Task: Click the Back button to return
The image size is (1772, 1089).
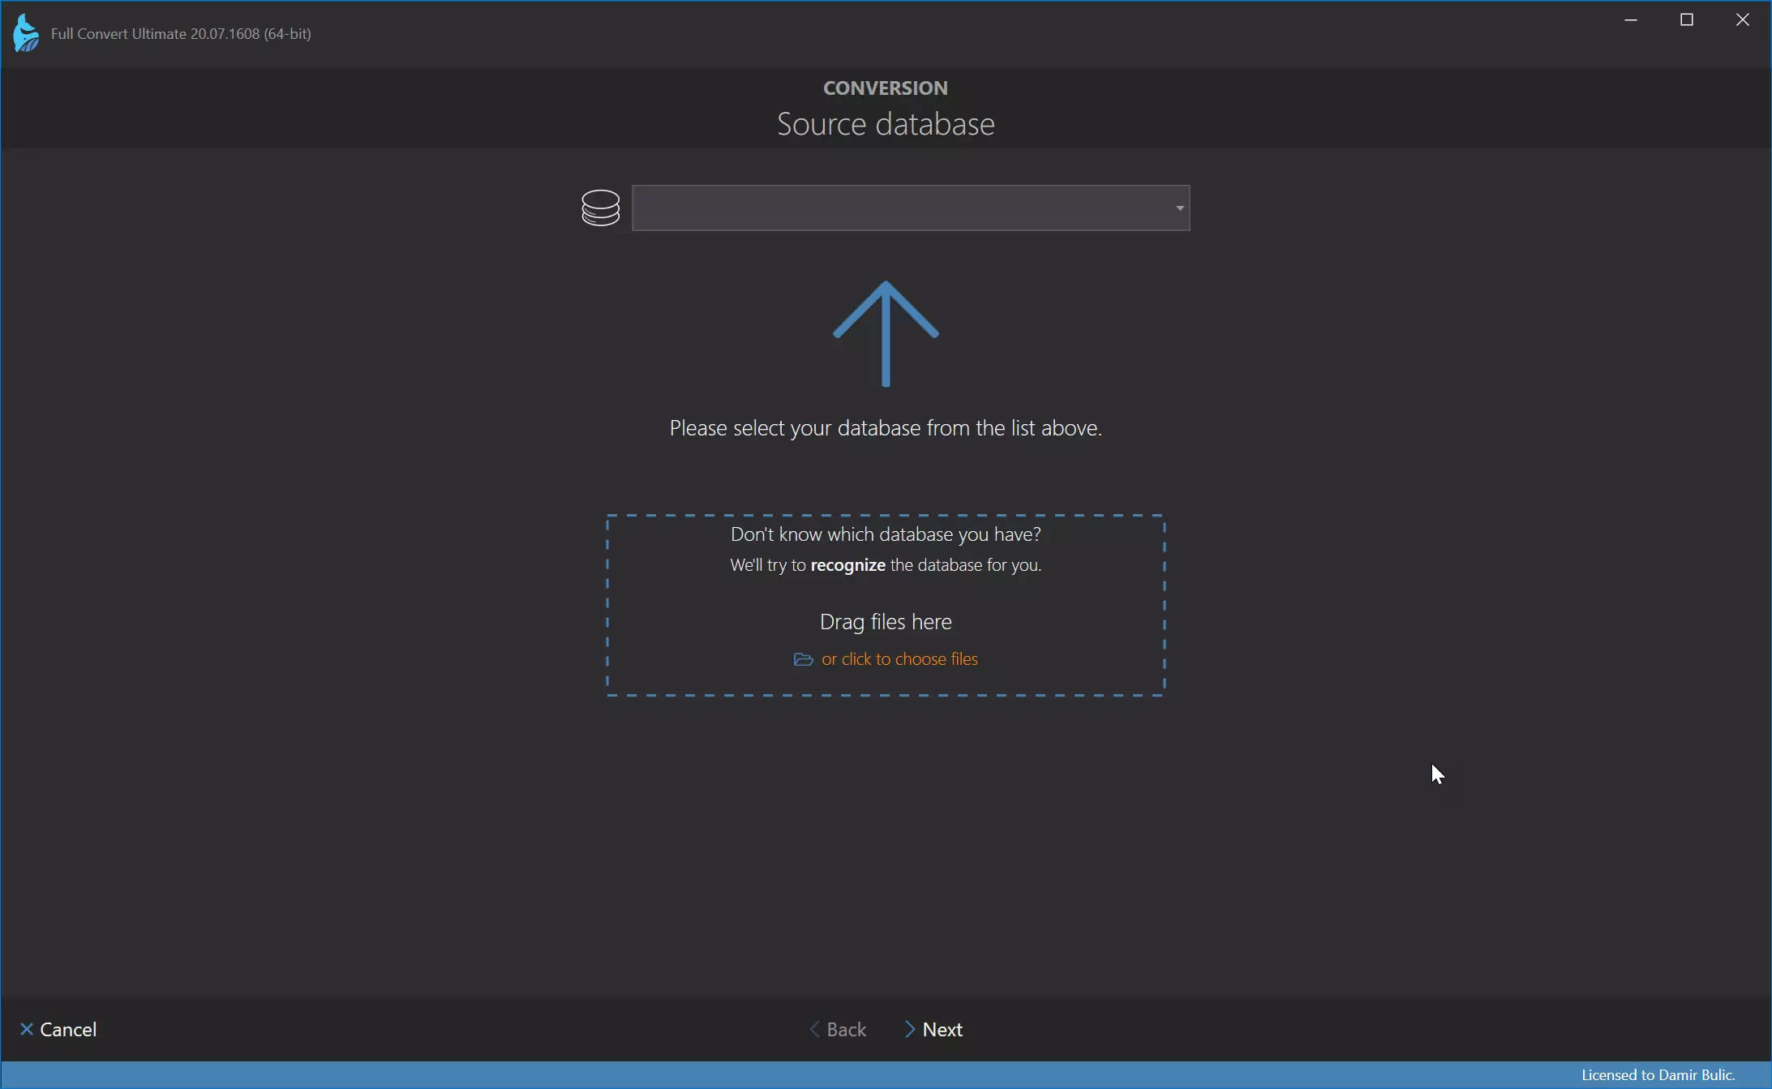Action: 837,1028
